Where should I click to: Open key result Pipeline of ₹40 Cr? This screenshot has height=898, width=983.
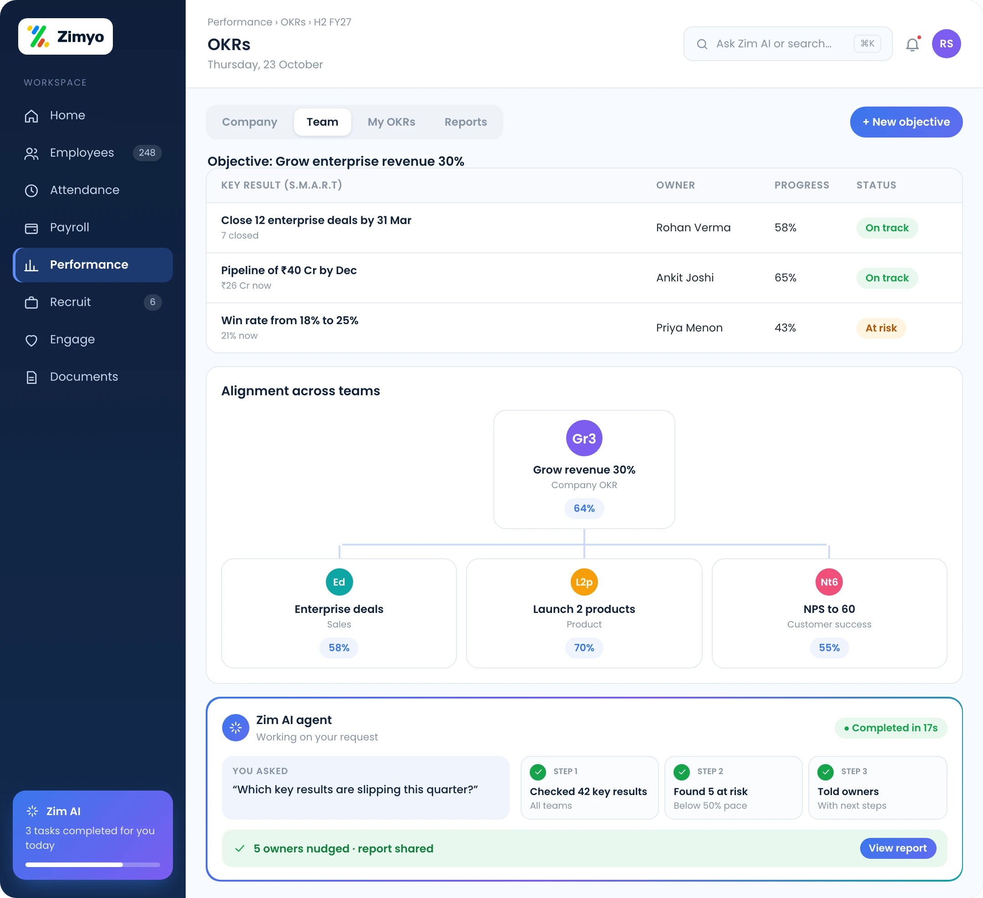tap(584, 278)
